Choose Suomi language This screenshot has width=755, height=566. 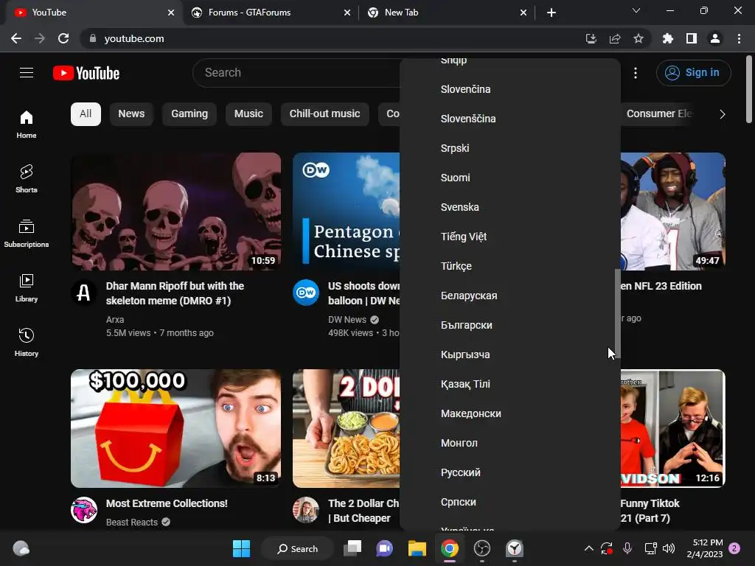[510, 178]
